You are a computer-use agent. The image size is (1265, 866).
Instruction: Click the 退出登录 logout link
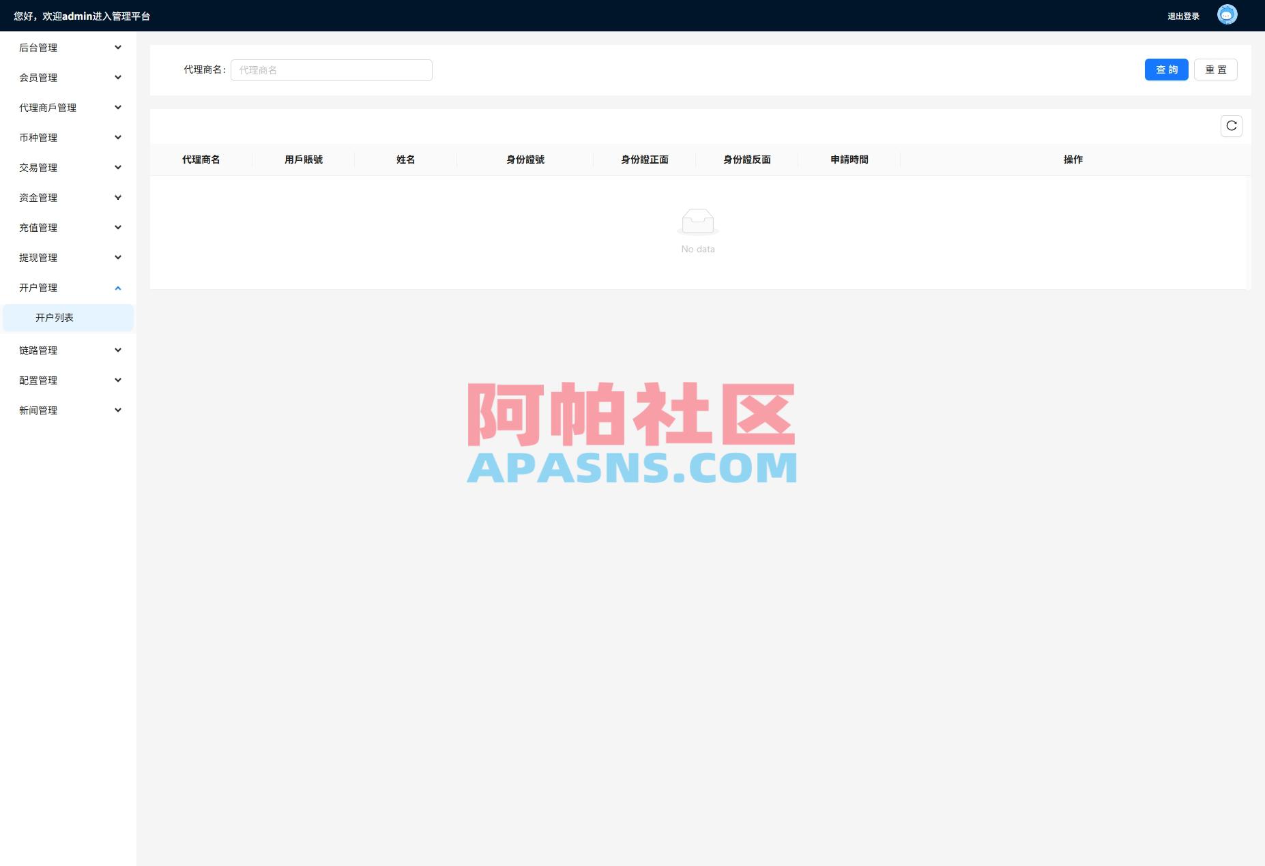(1182, 15)
